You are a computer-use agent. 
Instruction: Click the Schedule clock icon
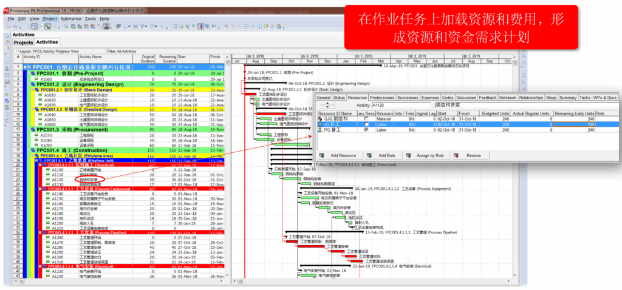[181, 27]
